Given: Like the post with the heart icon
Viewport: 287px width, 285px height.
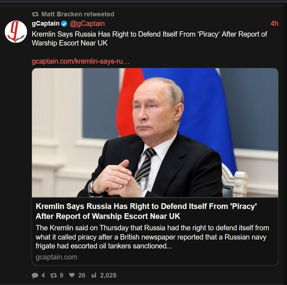Looking at the screenshot, I should pyautogui.click(x=72, y=275).
